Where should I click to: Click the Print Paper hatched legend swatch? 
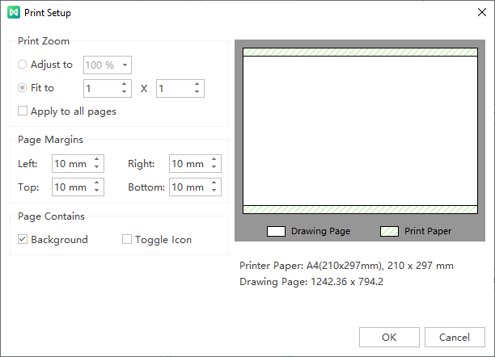tap(389, 231)
